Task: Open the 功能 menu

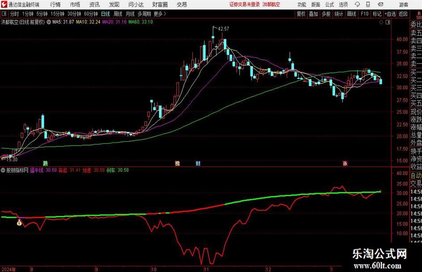Action: 302,4
